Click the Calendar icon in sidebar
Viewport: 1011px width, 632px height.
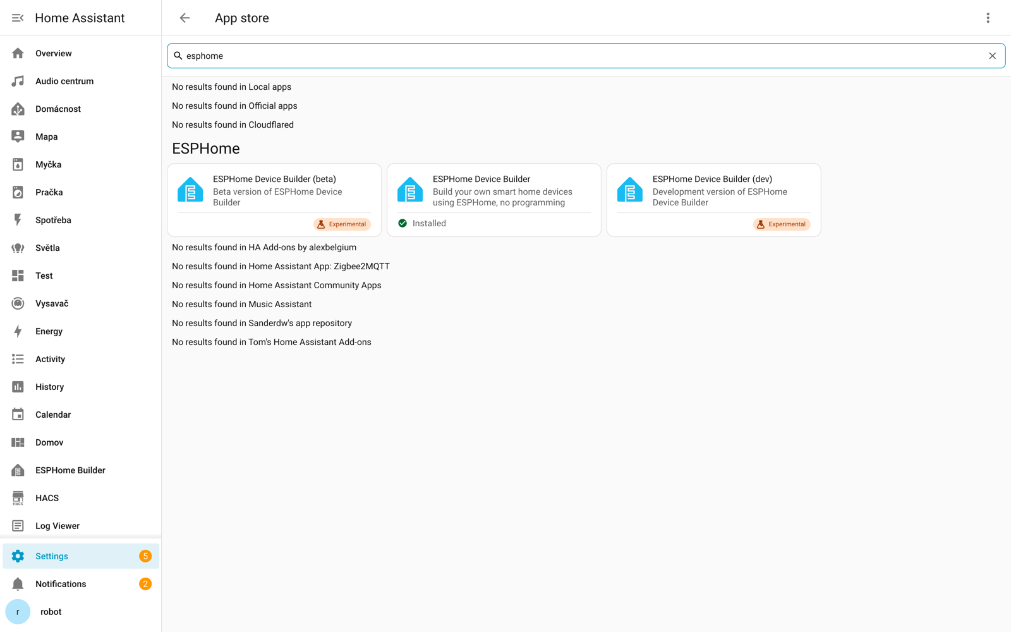tap(18, 415)
